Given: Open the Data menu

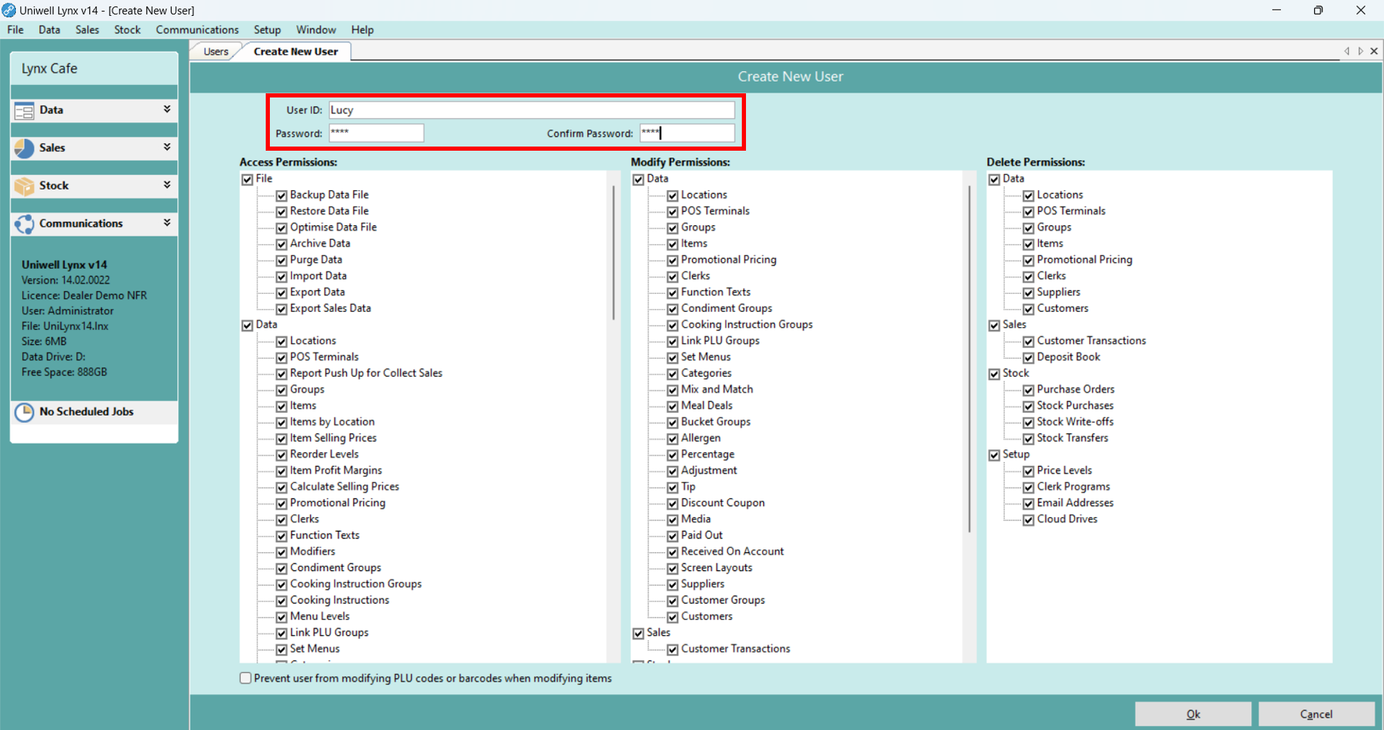Looking at the screenshot, I should pos(49,30).
